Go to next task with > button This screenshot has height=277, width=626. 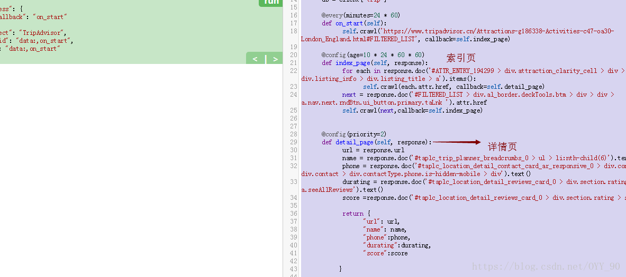275,59
